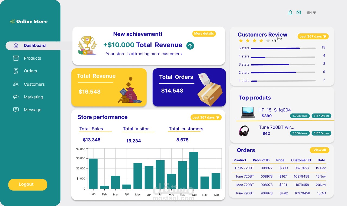Click the Oct bar in sales chart
Screen dimensions: 347x206
click(194, 170)
